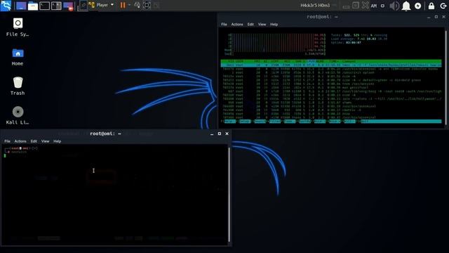
Task: Click the Setup function key in htop footer
Action: pos(245,122)
